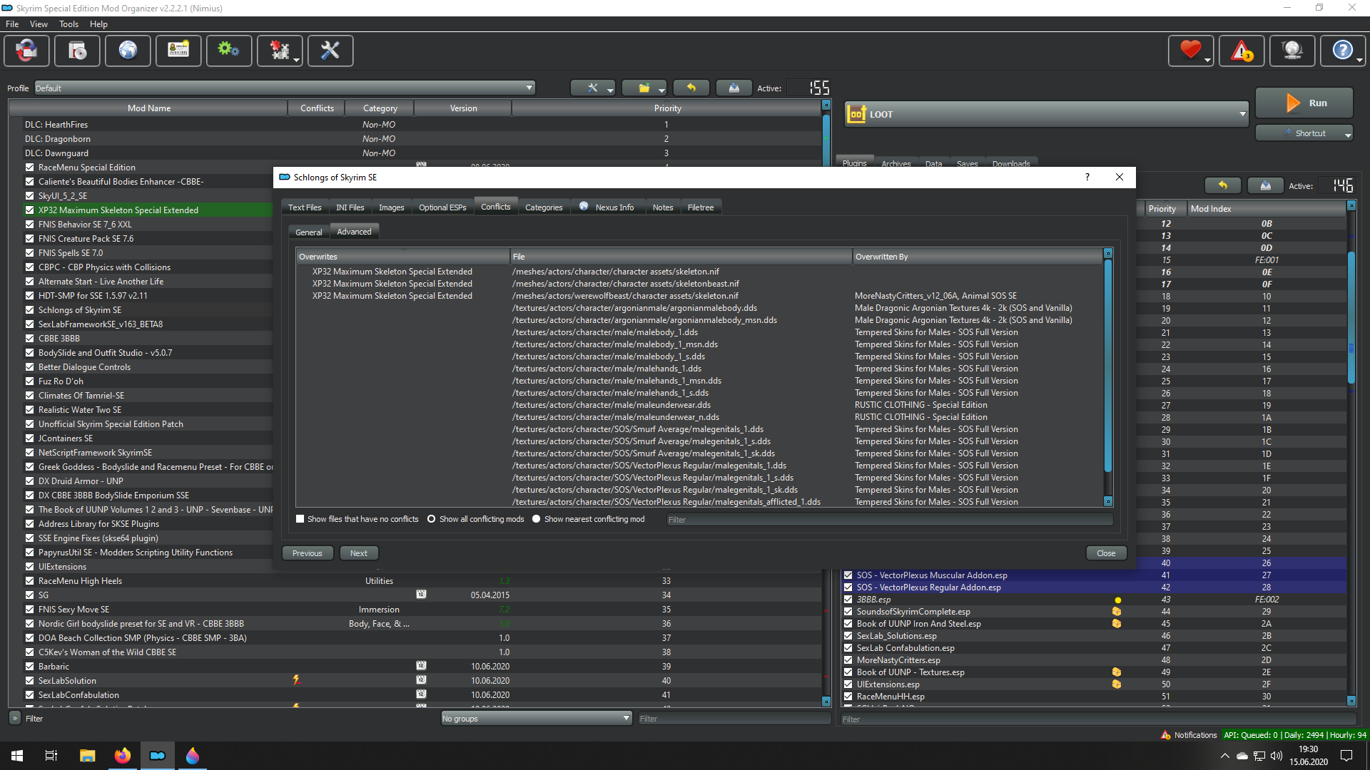
Task: Open the Profile Default dropdown
Action: [285, 88]
